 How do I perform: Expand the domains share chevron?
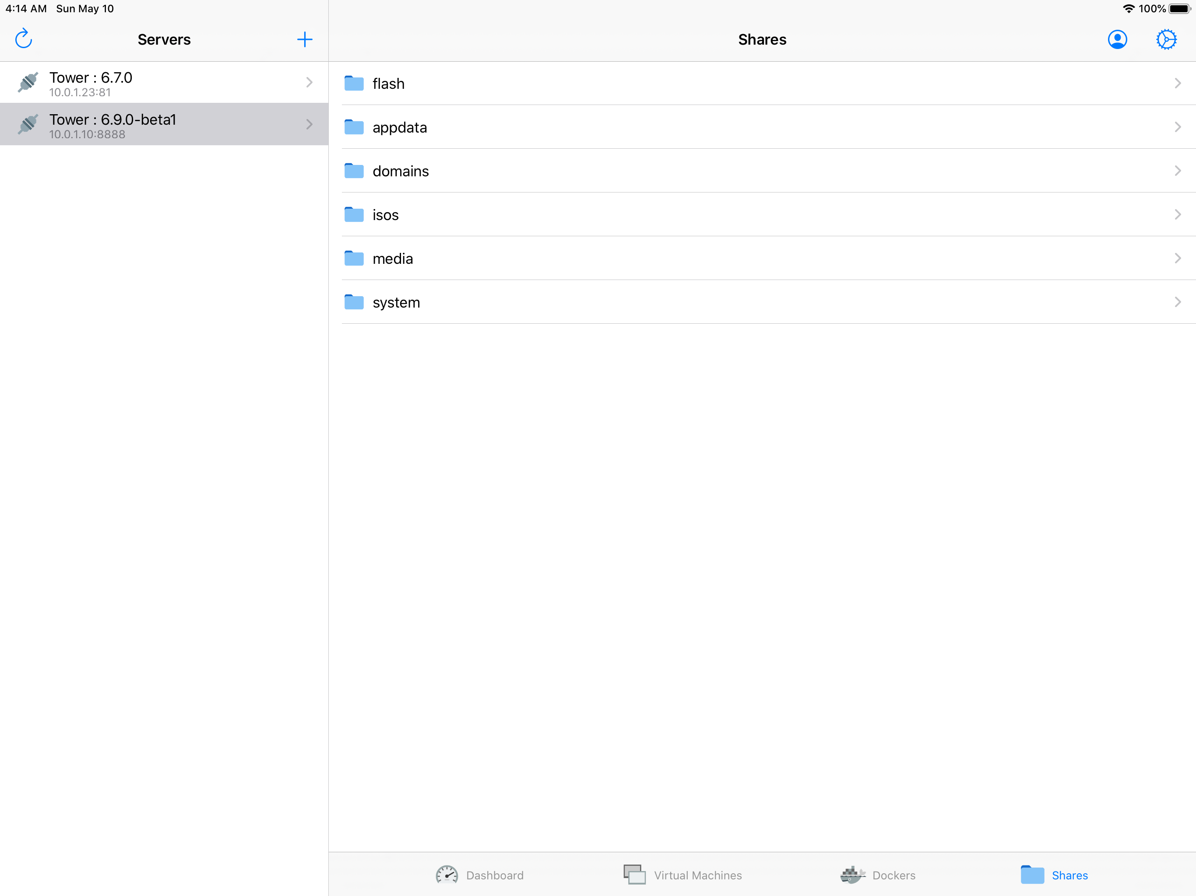[1177, 171]
